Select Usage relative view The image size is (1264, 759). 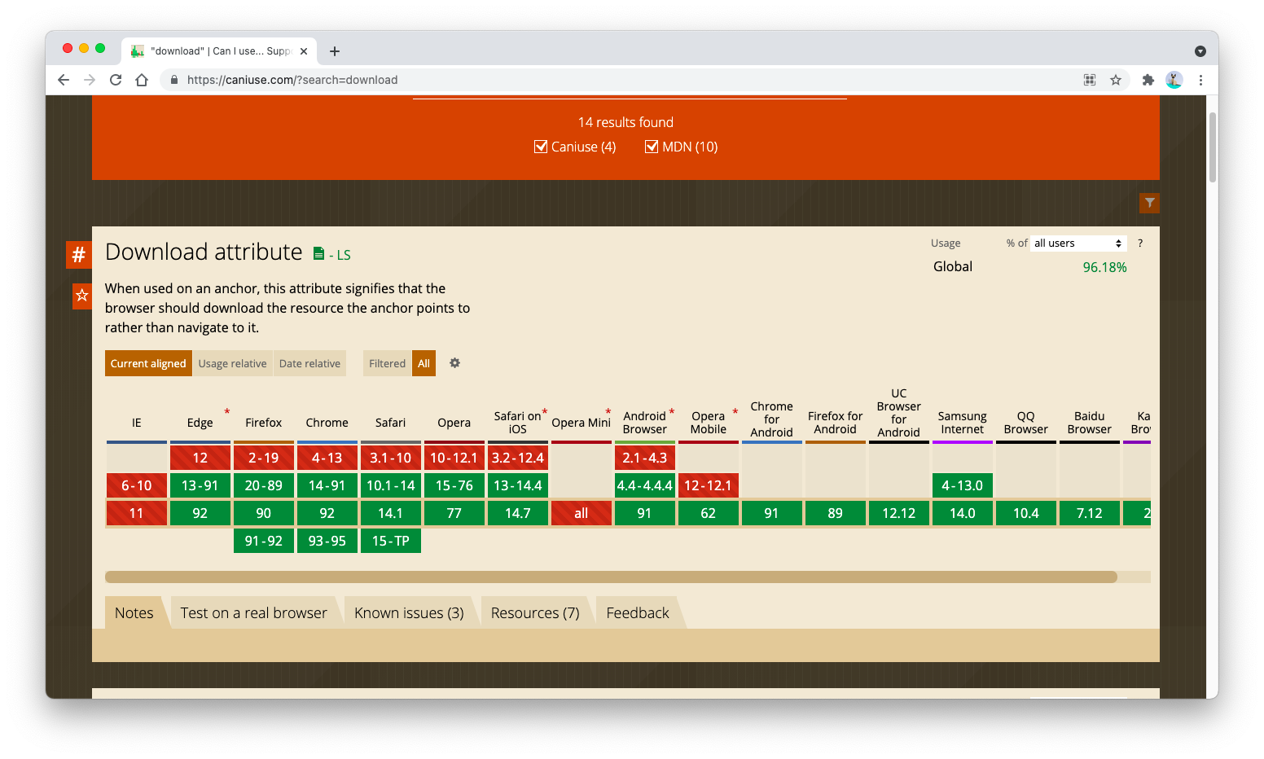232,363
